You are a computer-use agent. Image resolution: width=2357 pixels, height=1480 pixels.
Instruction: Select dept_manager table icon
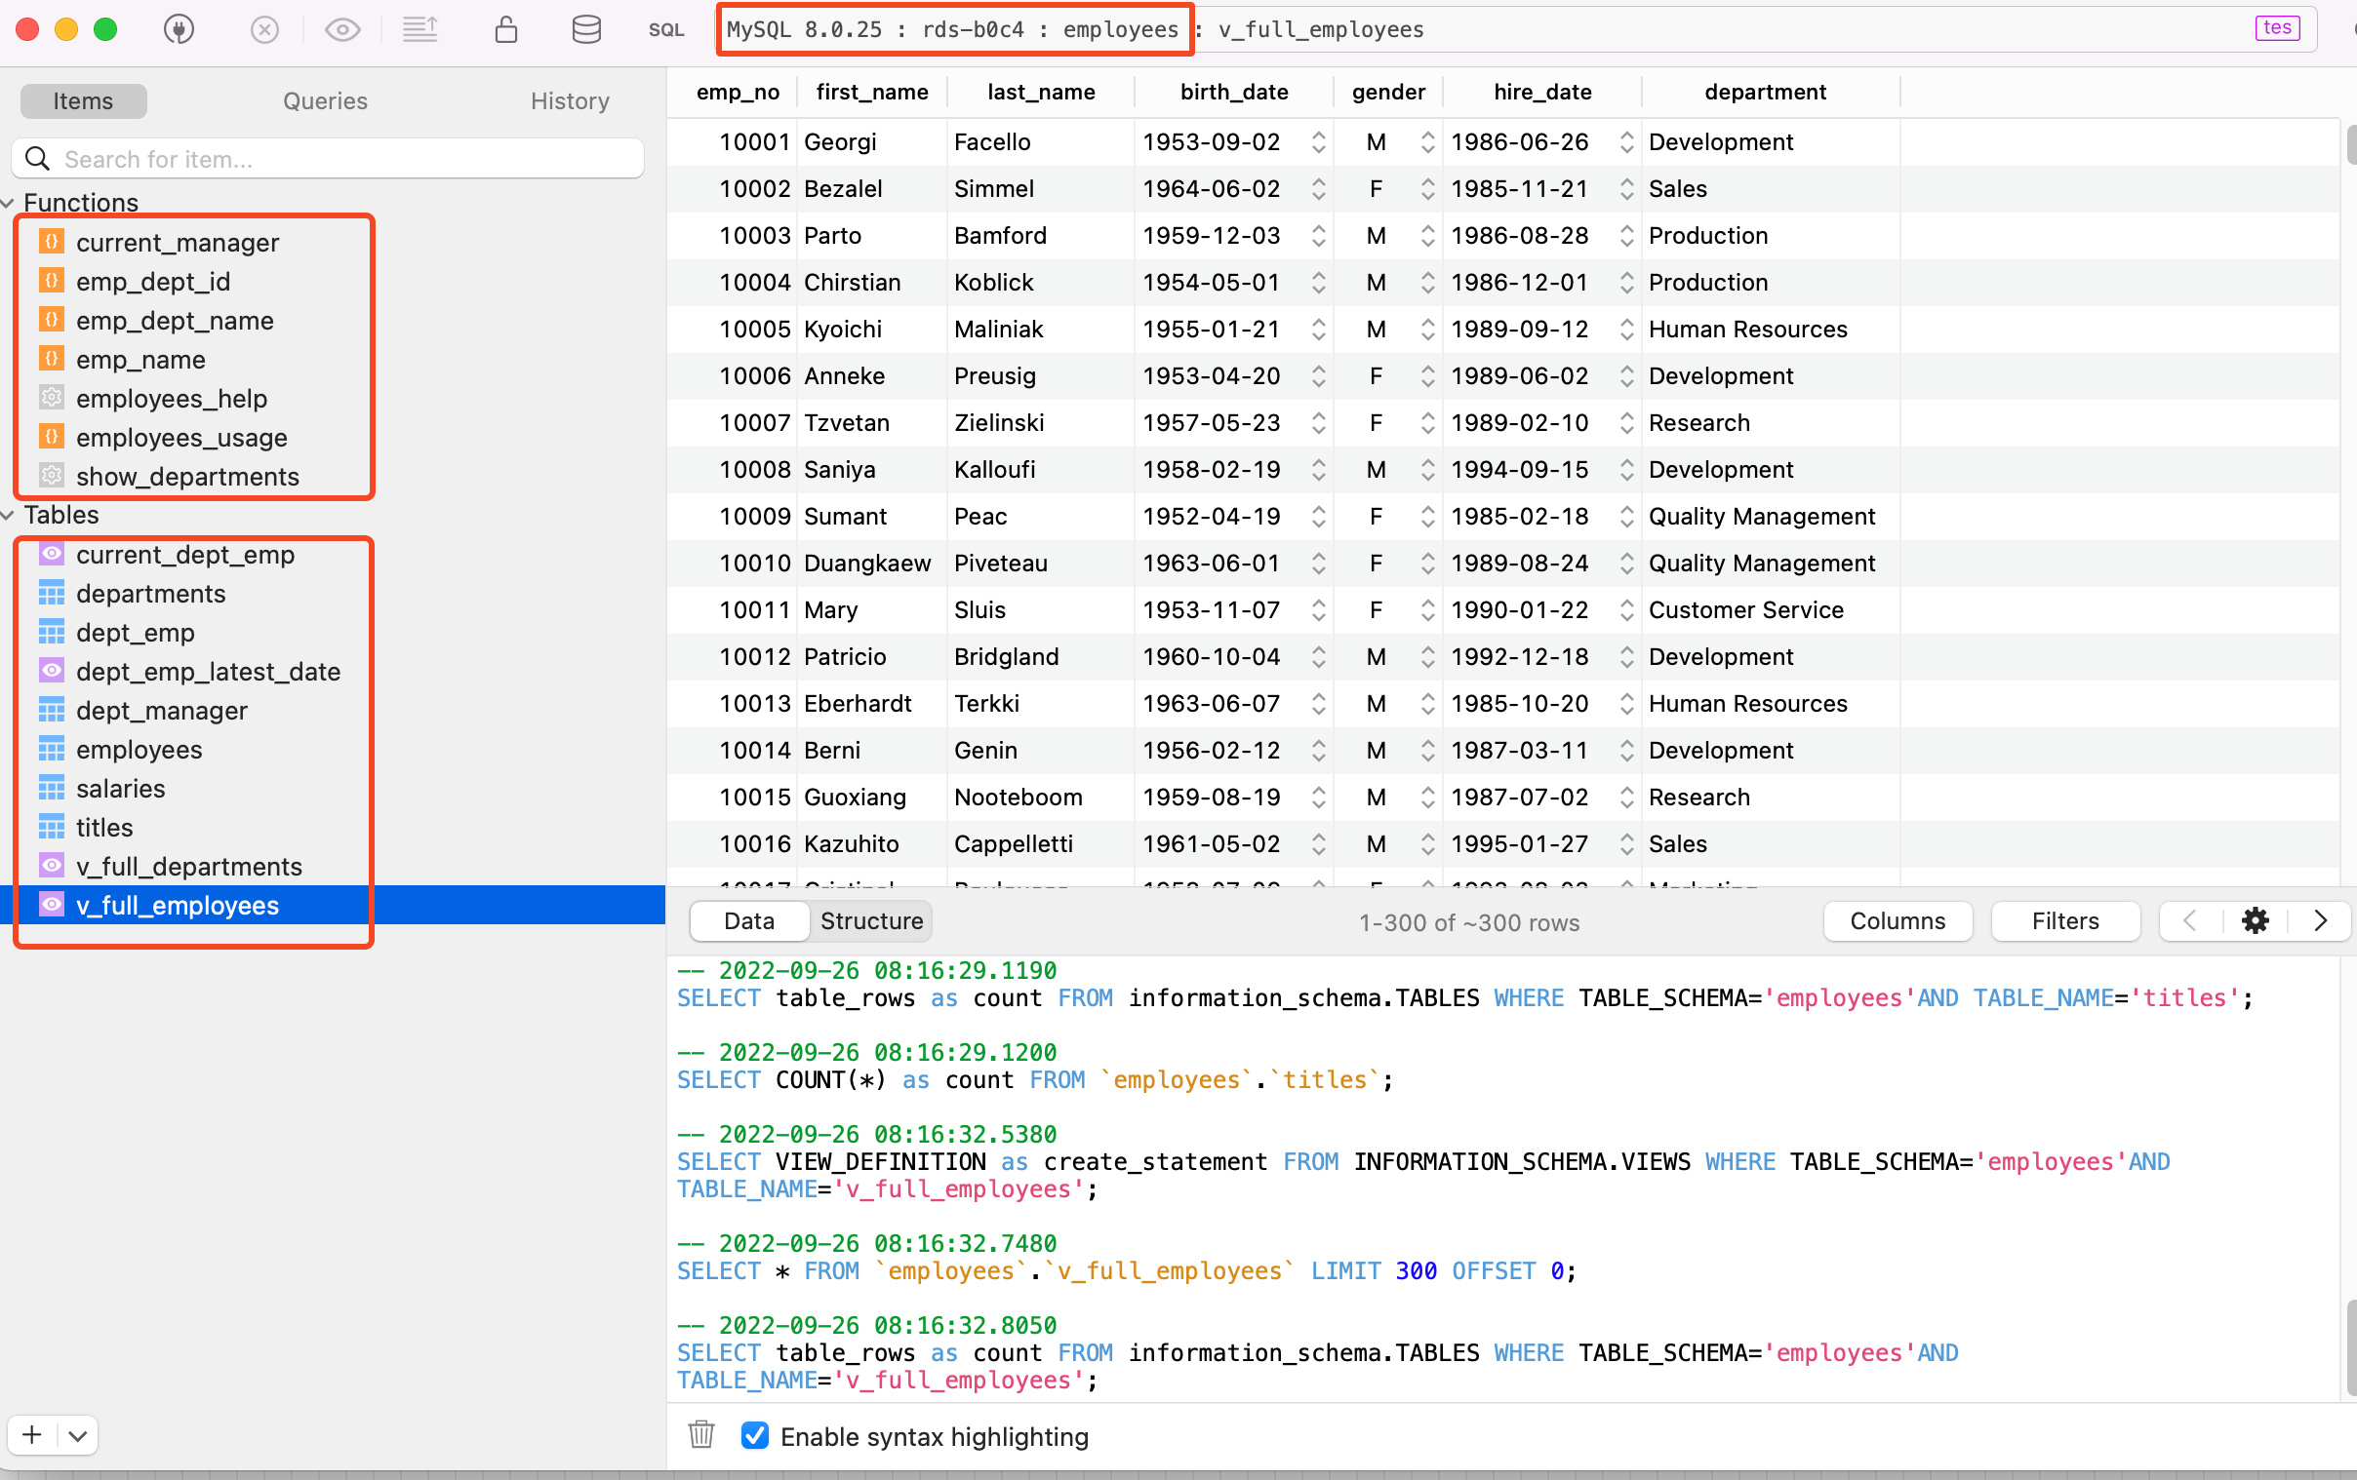[x=51, y=710]
